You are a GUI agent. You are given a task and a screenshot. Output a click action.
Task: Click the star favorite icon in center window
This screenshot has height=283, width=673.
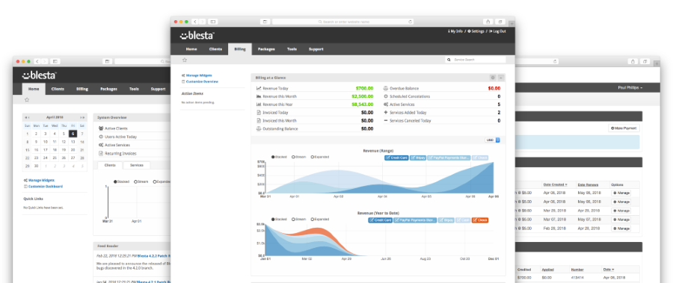tap(185, 60)
